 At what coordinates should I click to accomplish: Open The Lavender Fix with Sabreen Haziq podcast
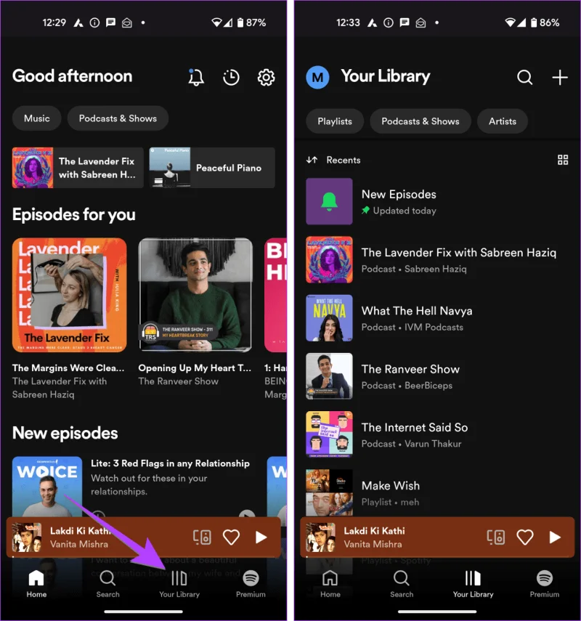[437, 259]
